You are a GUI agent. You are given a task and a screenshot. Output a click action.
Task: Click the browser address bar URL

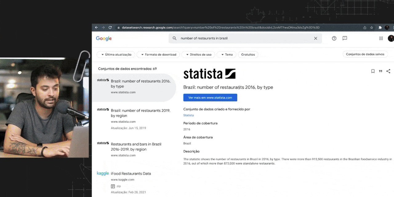click(220, 27)
